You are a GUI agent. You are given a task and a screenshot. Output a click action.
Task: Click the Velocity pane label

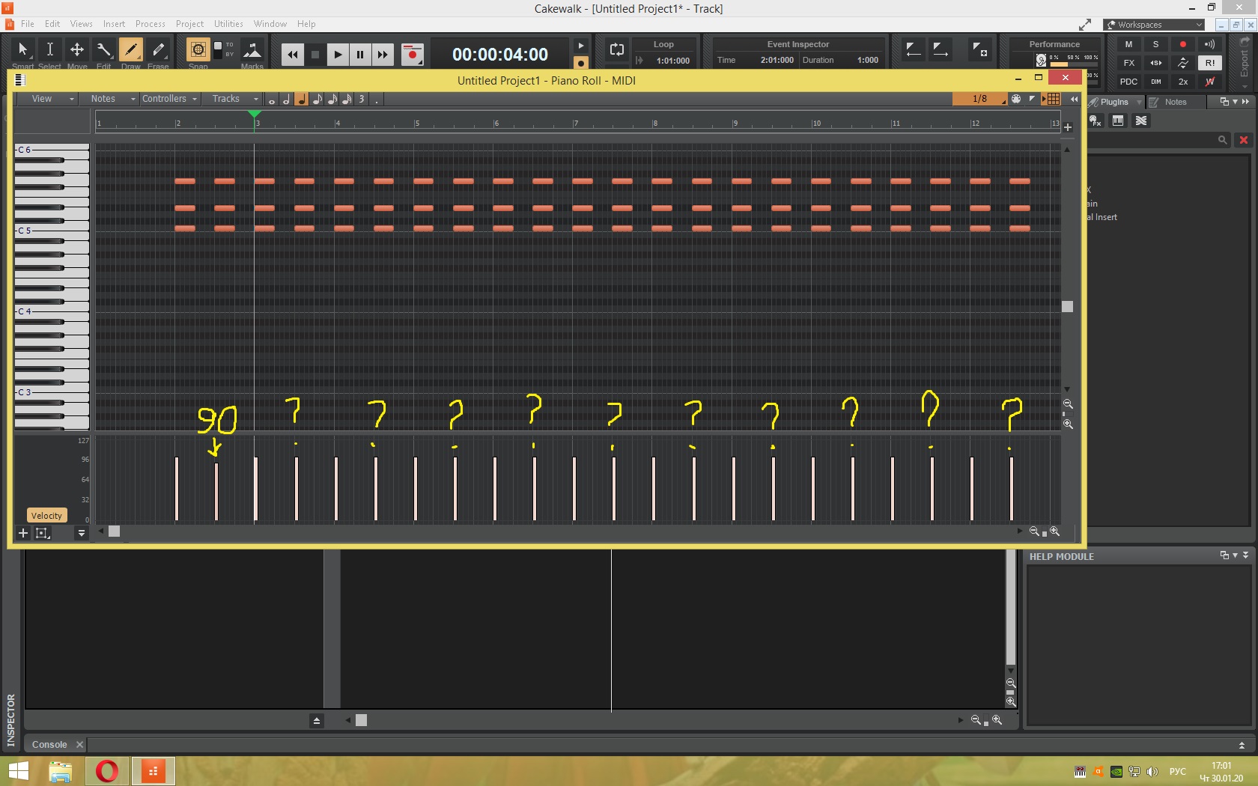[46, 516]
